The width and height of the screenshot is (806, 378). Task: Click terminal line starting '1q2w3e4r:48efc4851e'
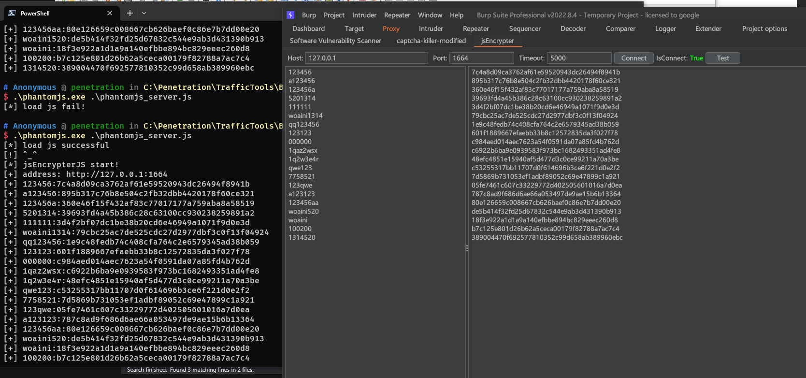[131, 280]
